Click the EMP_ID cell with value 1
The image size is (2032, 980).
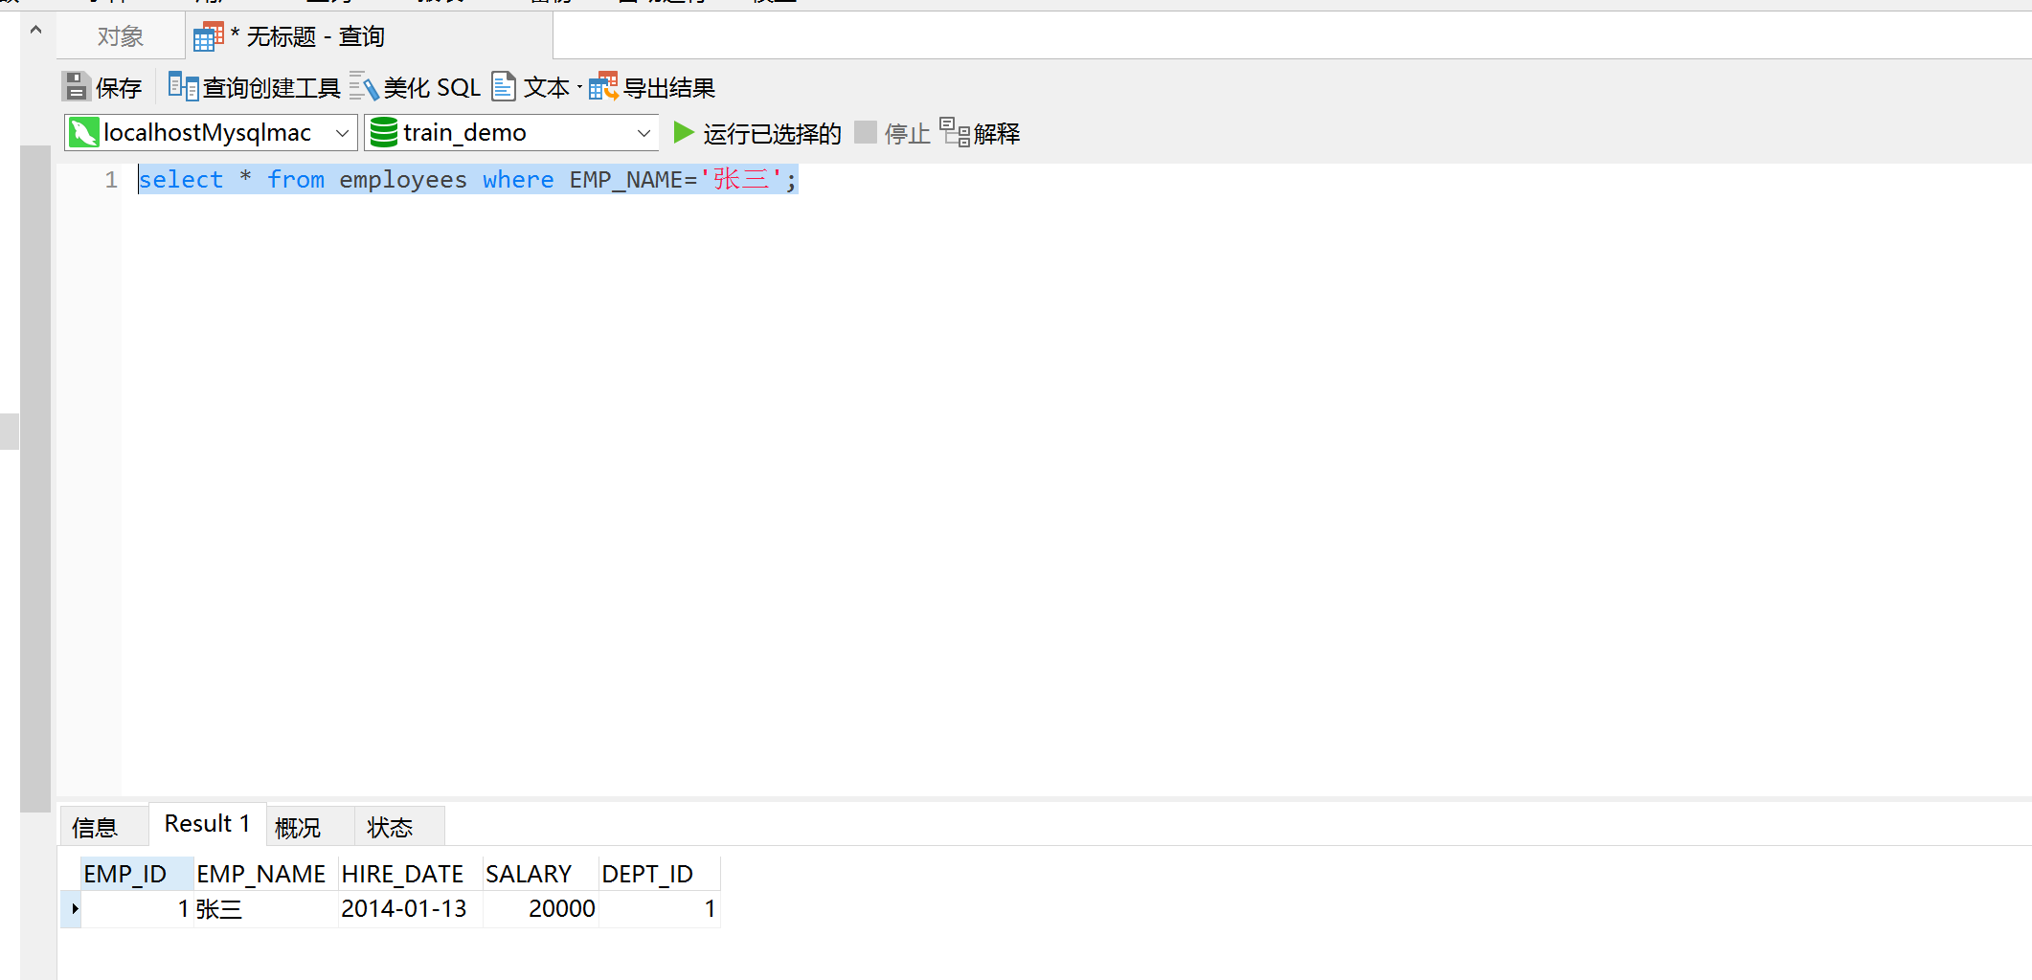coord(137,908)
